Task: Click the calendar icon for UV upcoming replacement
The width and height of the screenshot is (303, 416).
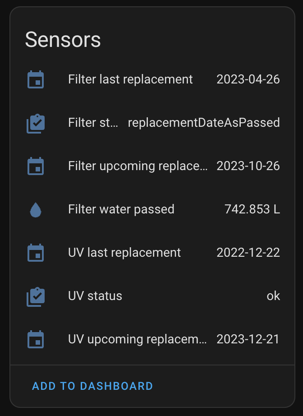Action: coord(36,339)
